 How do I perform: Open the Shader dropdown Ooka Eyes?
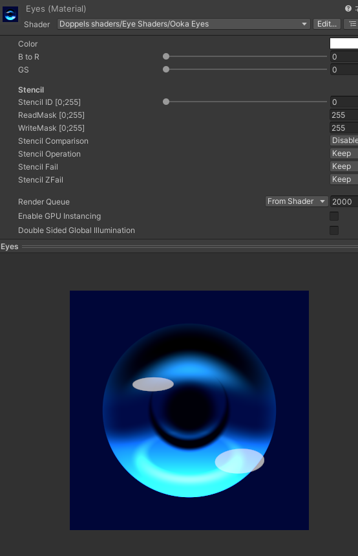(184, 24)
